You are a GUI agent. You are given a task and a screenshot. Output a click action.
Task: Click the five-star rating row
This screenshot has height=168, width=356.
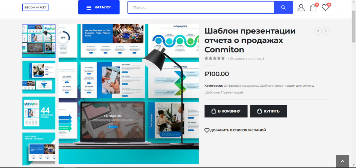tap(215, 59)
